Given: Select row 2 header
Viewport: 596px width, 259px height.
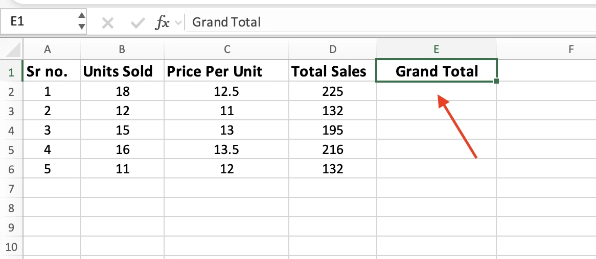Looking at the screenshot, I should coord(11,91).
